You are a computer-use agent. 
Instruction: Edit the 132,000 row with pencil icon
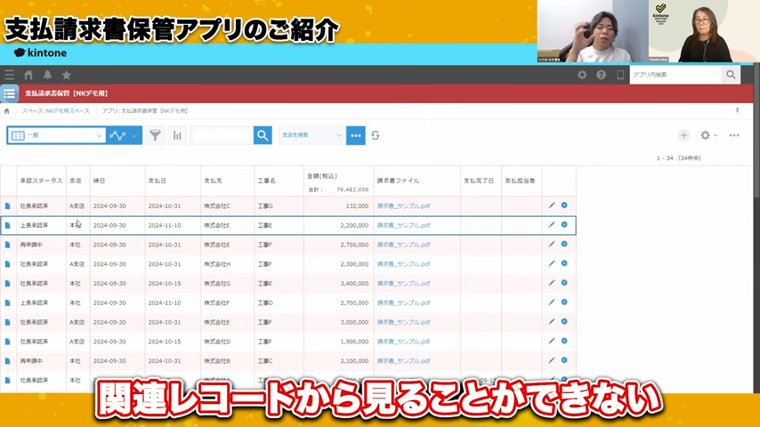coord(552,205)
